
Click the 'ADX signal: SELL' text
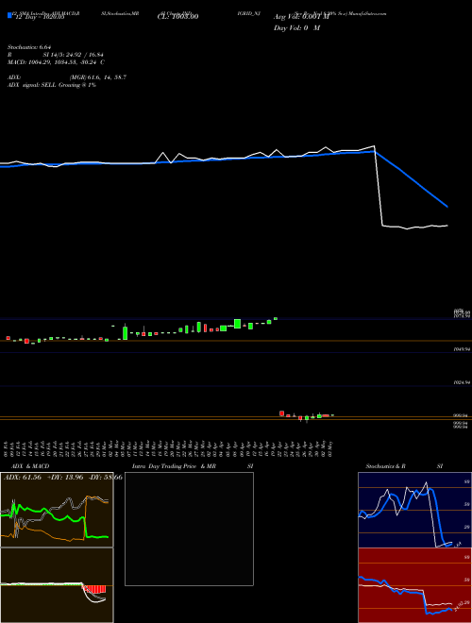pyautogui.click(x=33, y=85)
